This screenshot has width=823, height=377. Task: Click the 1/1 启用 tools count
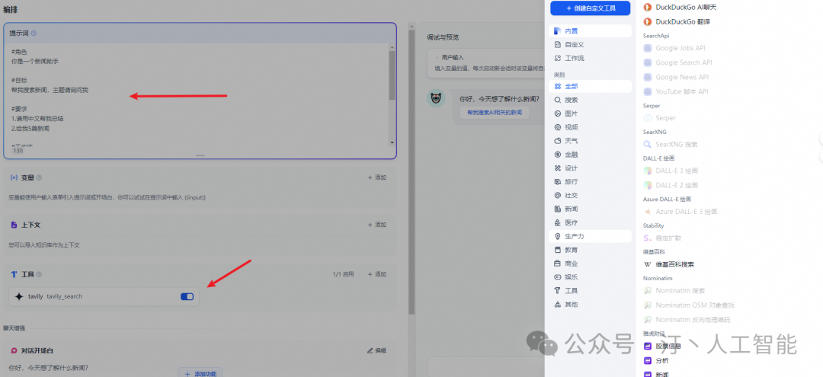(343, 274)
